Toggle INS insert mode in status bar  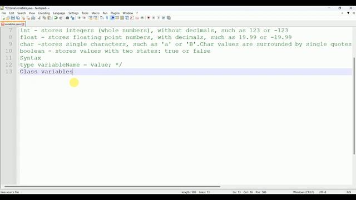coord(349,192)
